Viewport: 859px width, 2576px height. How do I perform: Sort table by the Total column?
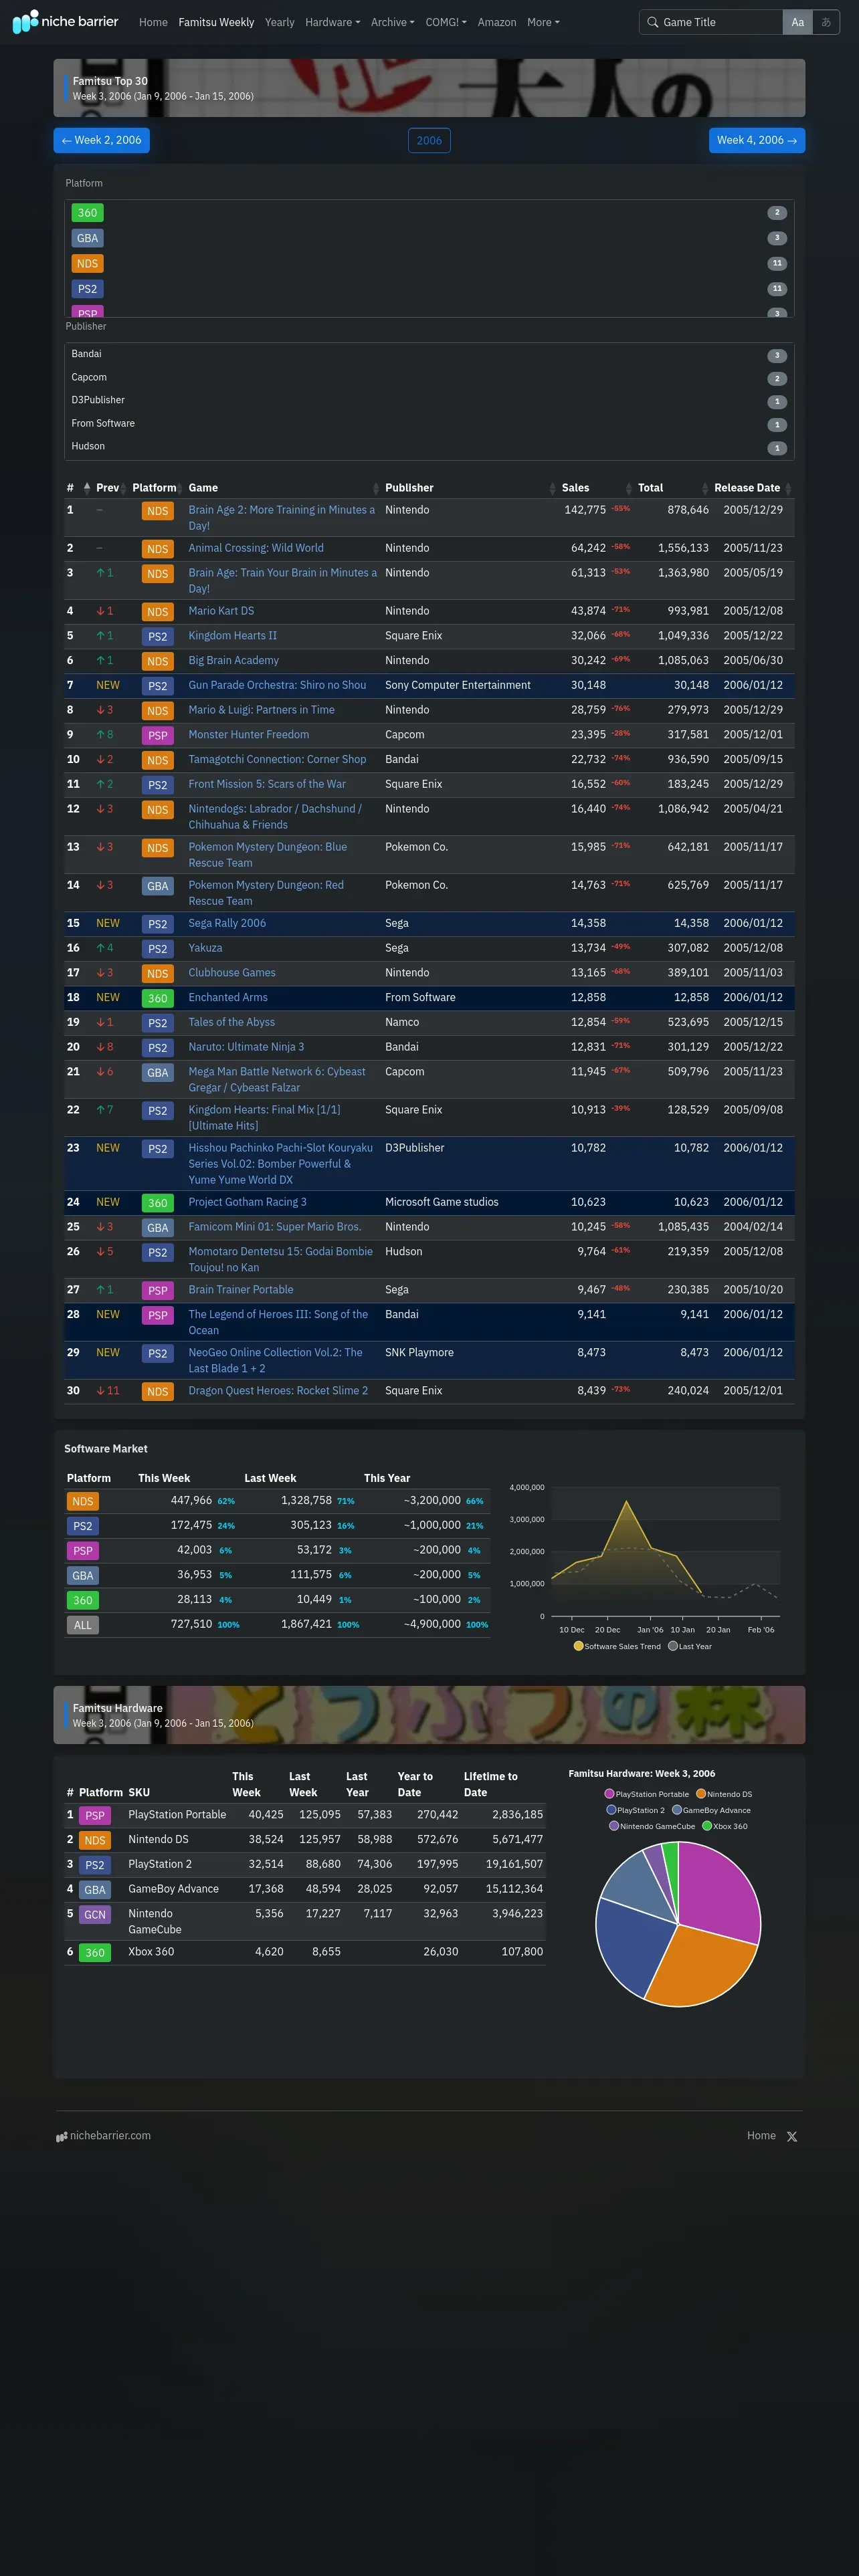point(673,488)
